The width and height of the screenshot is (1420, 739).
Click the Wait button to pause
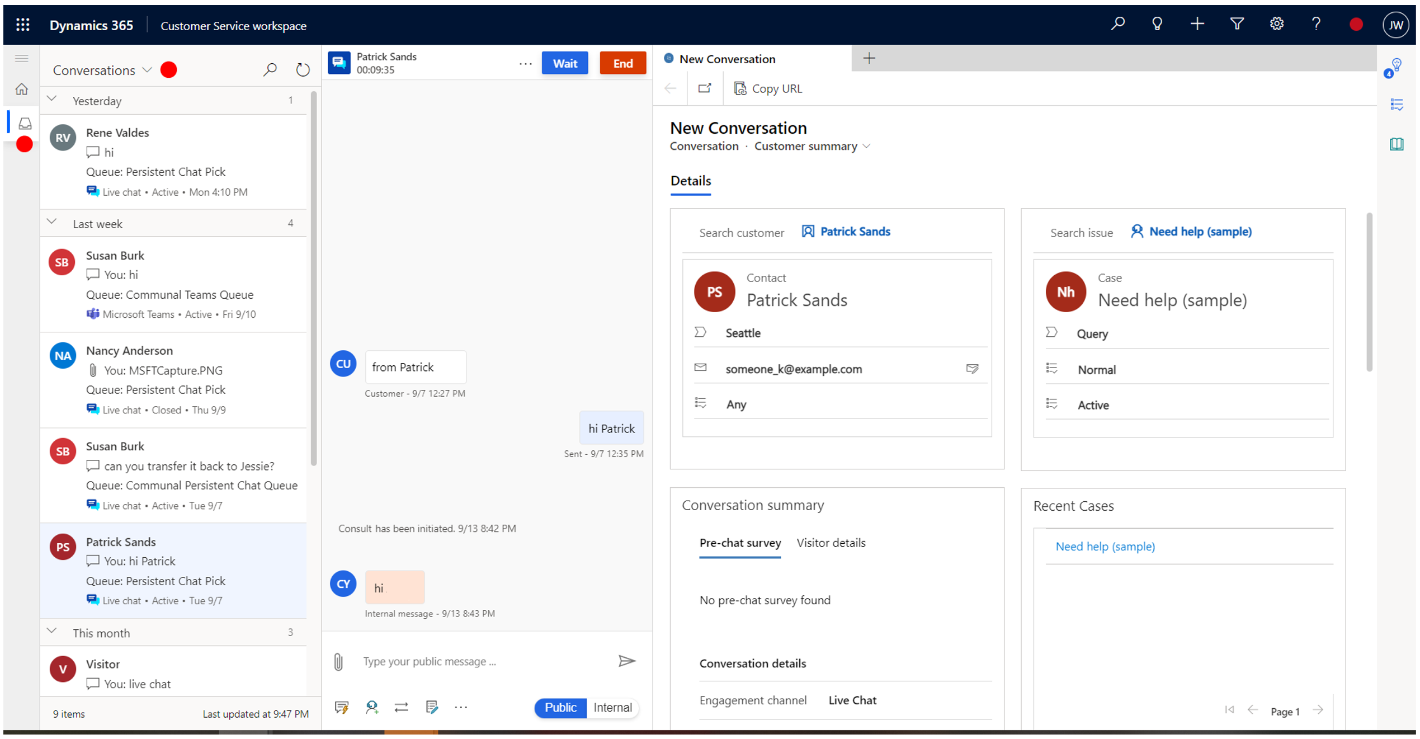coord(565,62)
